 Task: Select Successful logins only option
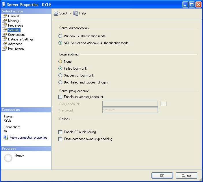[60, 75]
